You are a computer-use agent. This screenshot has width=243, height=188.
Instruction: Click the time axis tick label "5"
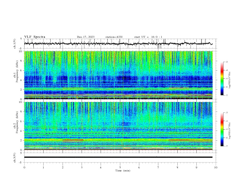point(120,167)
